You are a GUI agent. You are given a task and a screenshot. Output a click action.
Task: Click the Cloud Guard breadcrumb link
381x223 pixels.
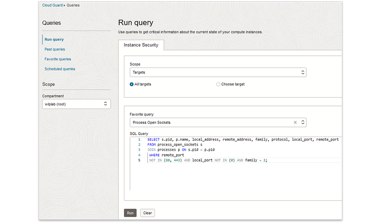(52, 5)
